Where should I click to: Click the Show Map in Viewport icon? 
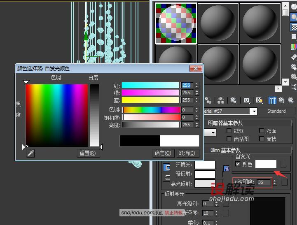[259, 100]
